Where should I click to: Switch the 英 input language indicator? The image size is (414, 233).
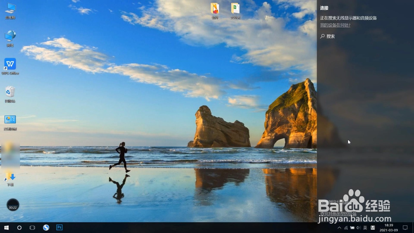365,228
